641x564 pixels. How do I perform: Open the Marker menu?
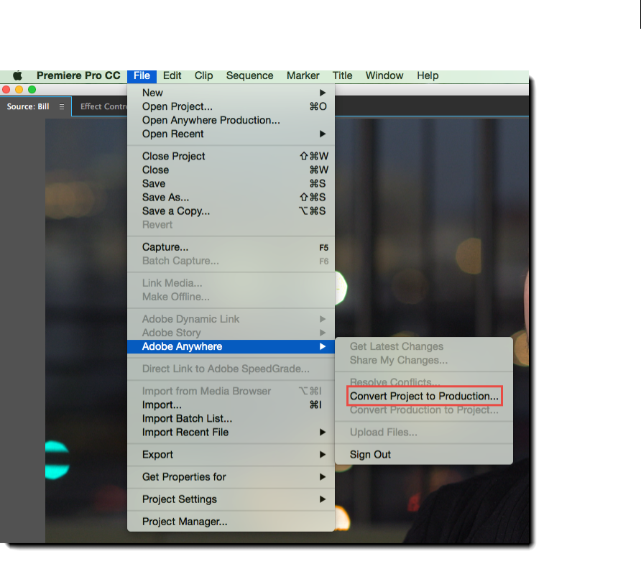303,75
